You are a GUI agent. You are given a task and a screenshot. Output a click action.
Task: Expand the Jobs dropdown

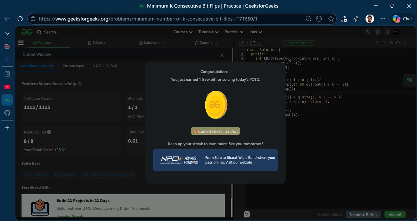[255, 32]
